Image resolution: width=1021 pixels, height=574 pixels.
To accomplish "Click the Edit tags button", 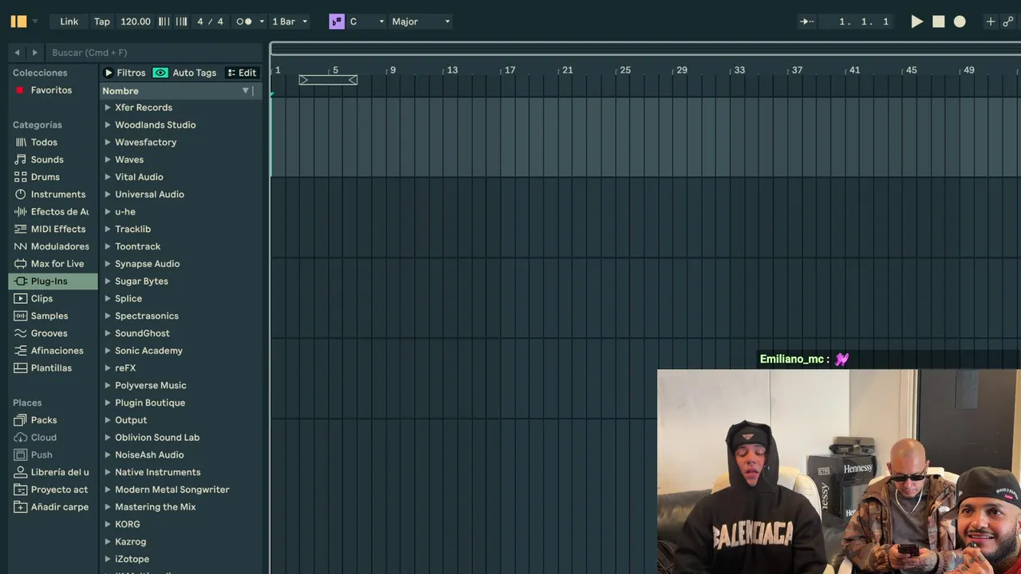I will point(242,73).
